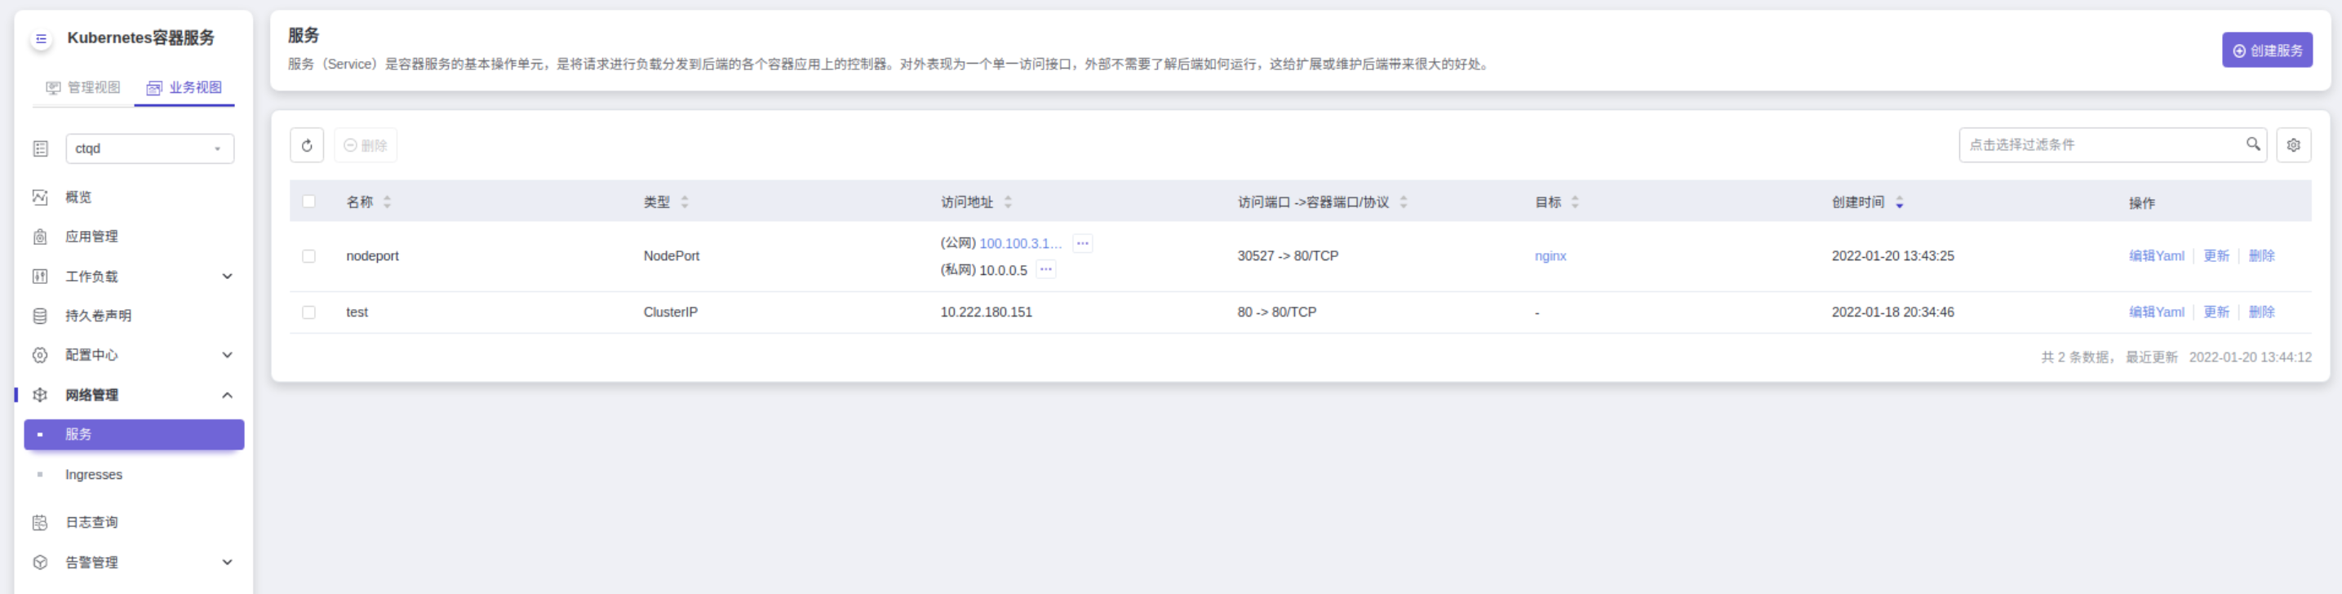Open the ctqd namespace dropdown
Viewport: 2342px width, 594px height.
tap(149, 149)
